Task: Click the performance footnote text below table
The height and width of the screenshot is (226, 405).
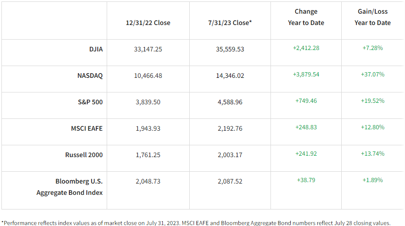Action: click(x=196, y=223)
